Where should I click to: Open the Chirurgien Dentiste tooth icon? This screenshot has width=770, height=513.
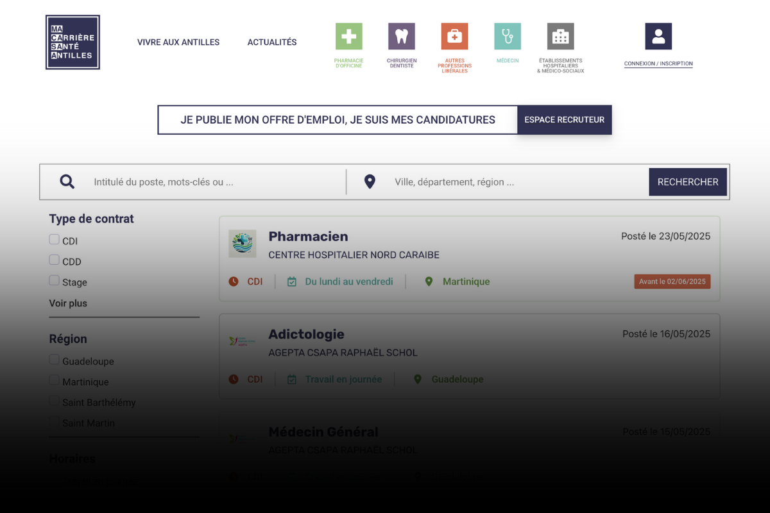(401, 37)
